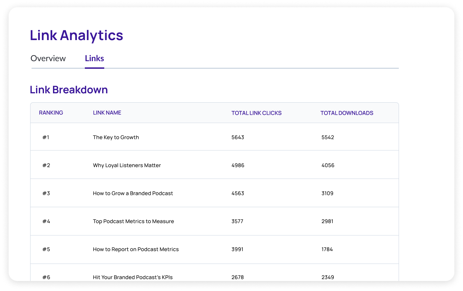Click ranking #1 cell
Viewport: 463px width, 291px height.
[46, 137]
